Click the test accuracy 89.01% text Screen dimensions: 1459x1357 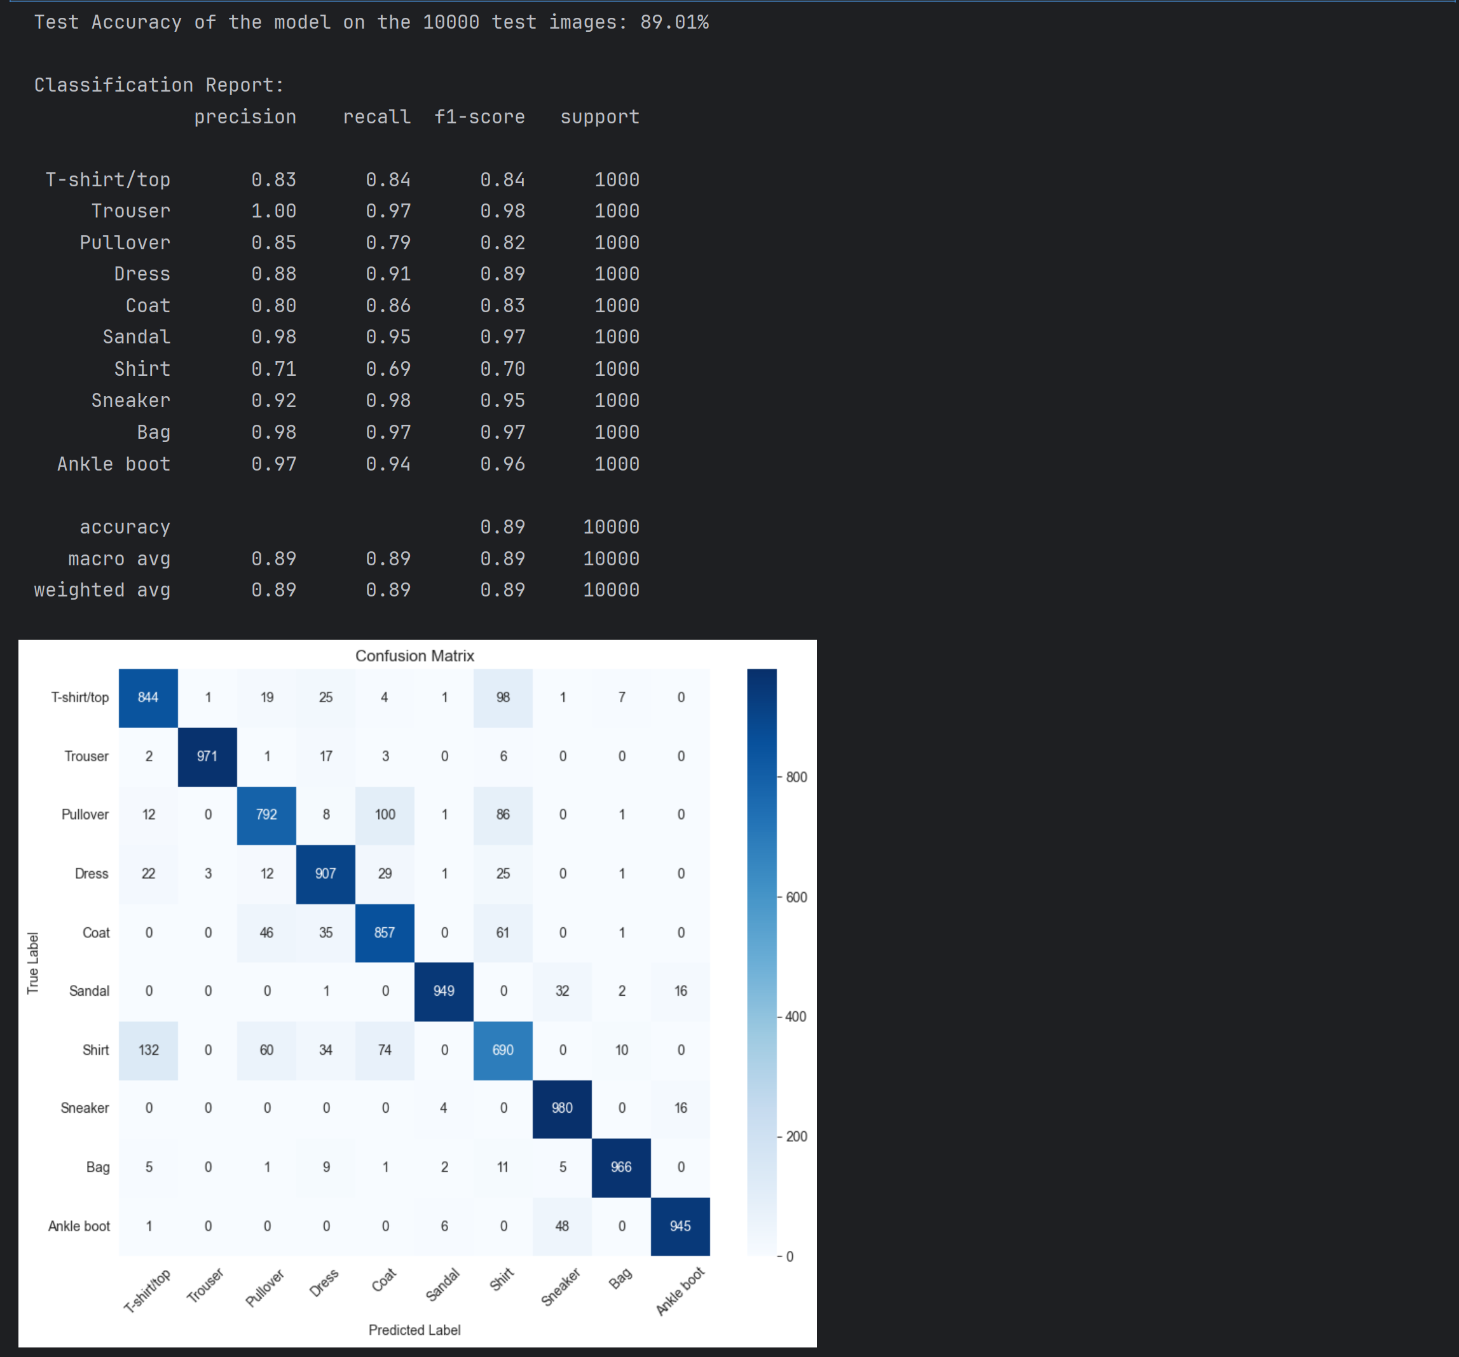(x=674, y=22)
